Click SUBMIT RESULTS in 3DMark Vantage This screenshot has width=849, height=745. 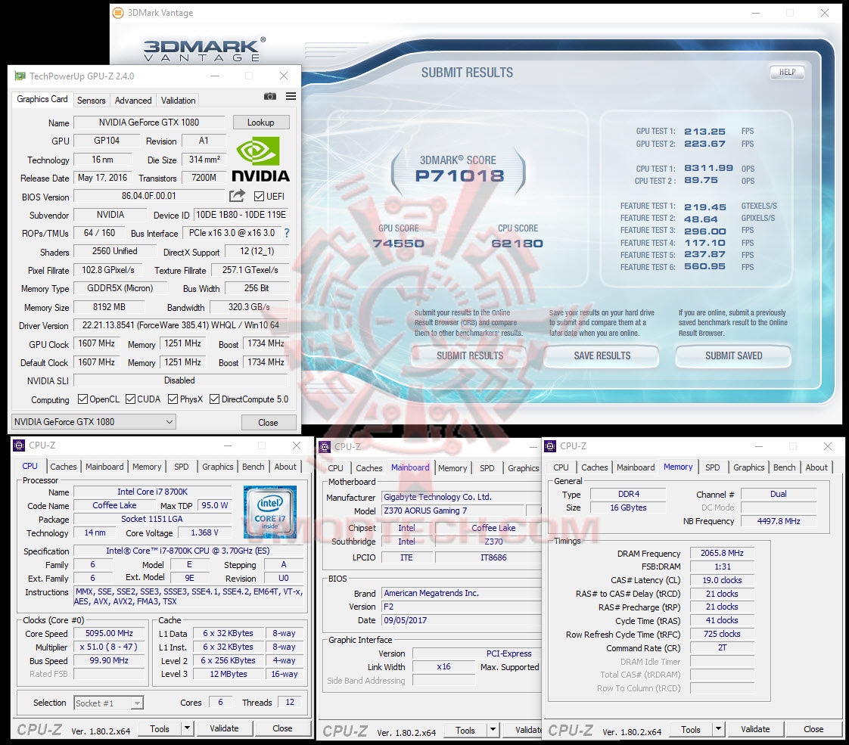click(x=470, y=356)
